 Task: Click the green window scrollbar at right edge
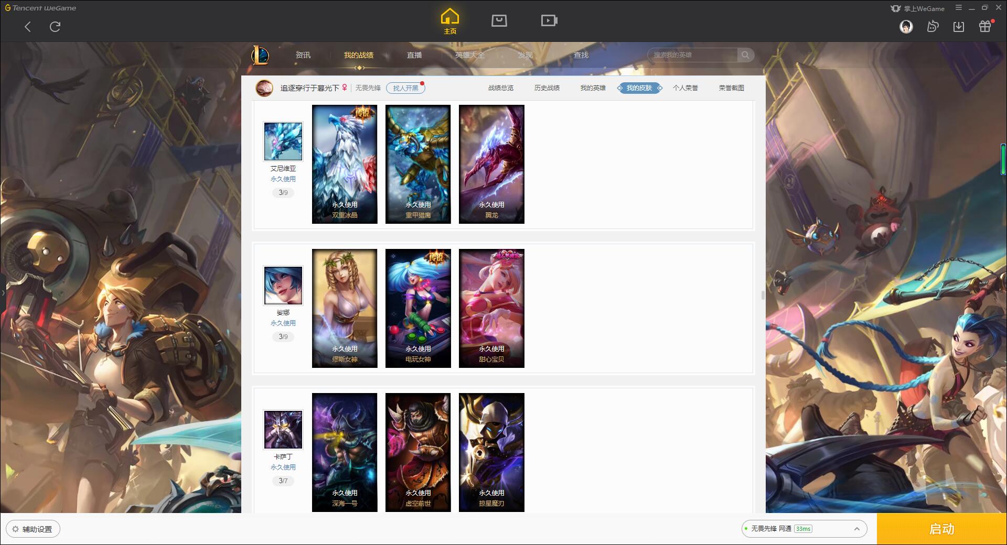pyautogui.click(x=1003, y=159)
